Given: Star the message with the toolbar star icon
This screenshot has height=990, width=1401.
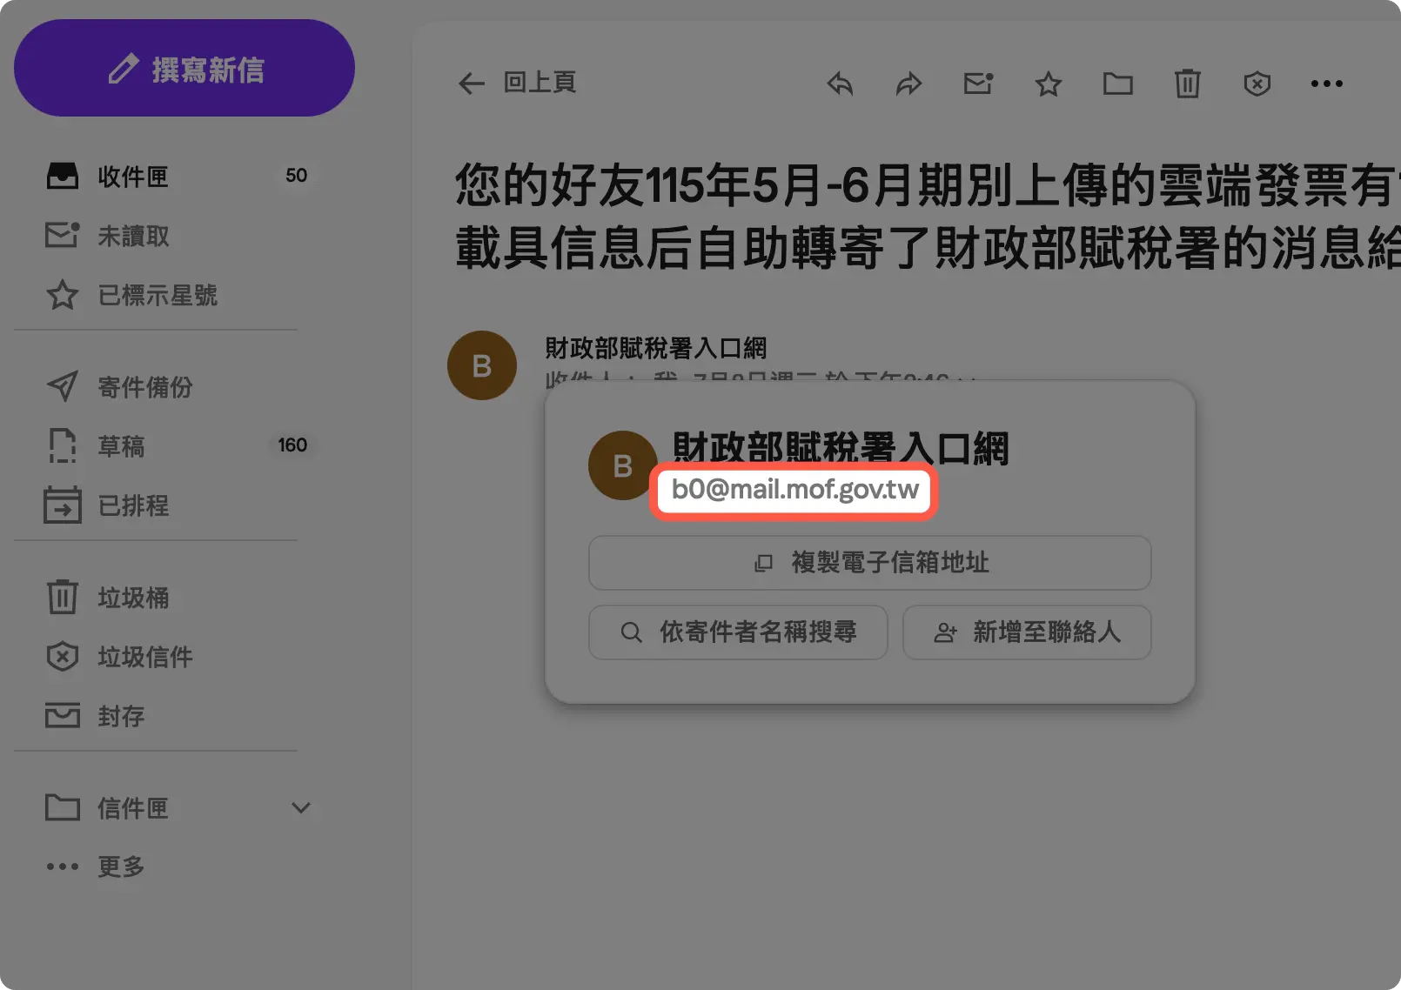Looking at the screenshot, I should pyautogui.click(x=1048, y=84).
